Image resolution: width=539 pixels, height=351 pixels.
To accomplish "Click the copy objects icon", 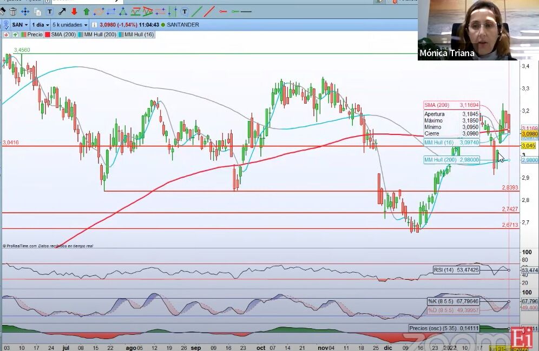I will 37,12.
